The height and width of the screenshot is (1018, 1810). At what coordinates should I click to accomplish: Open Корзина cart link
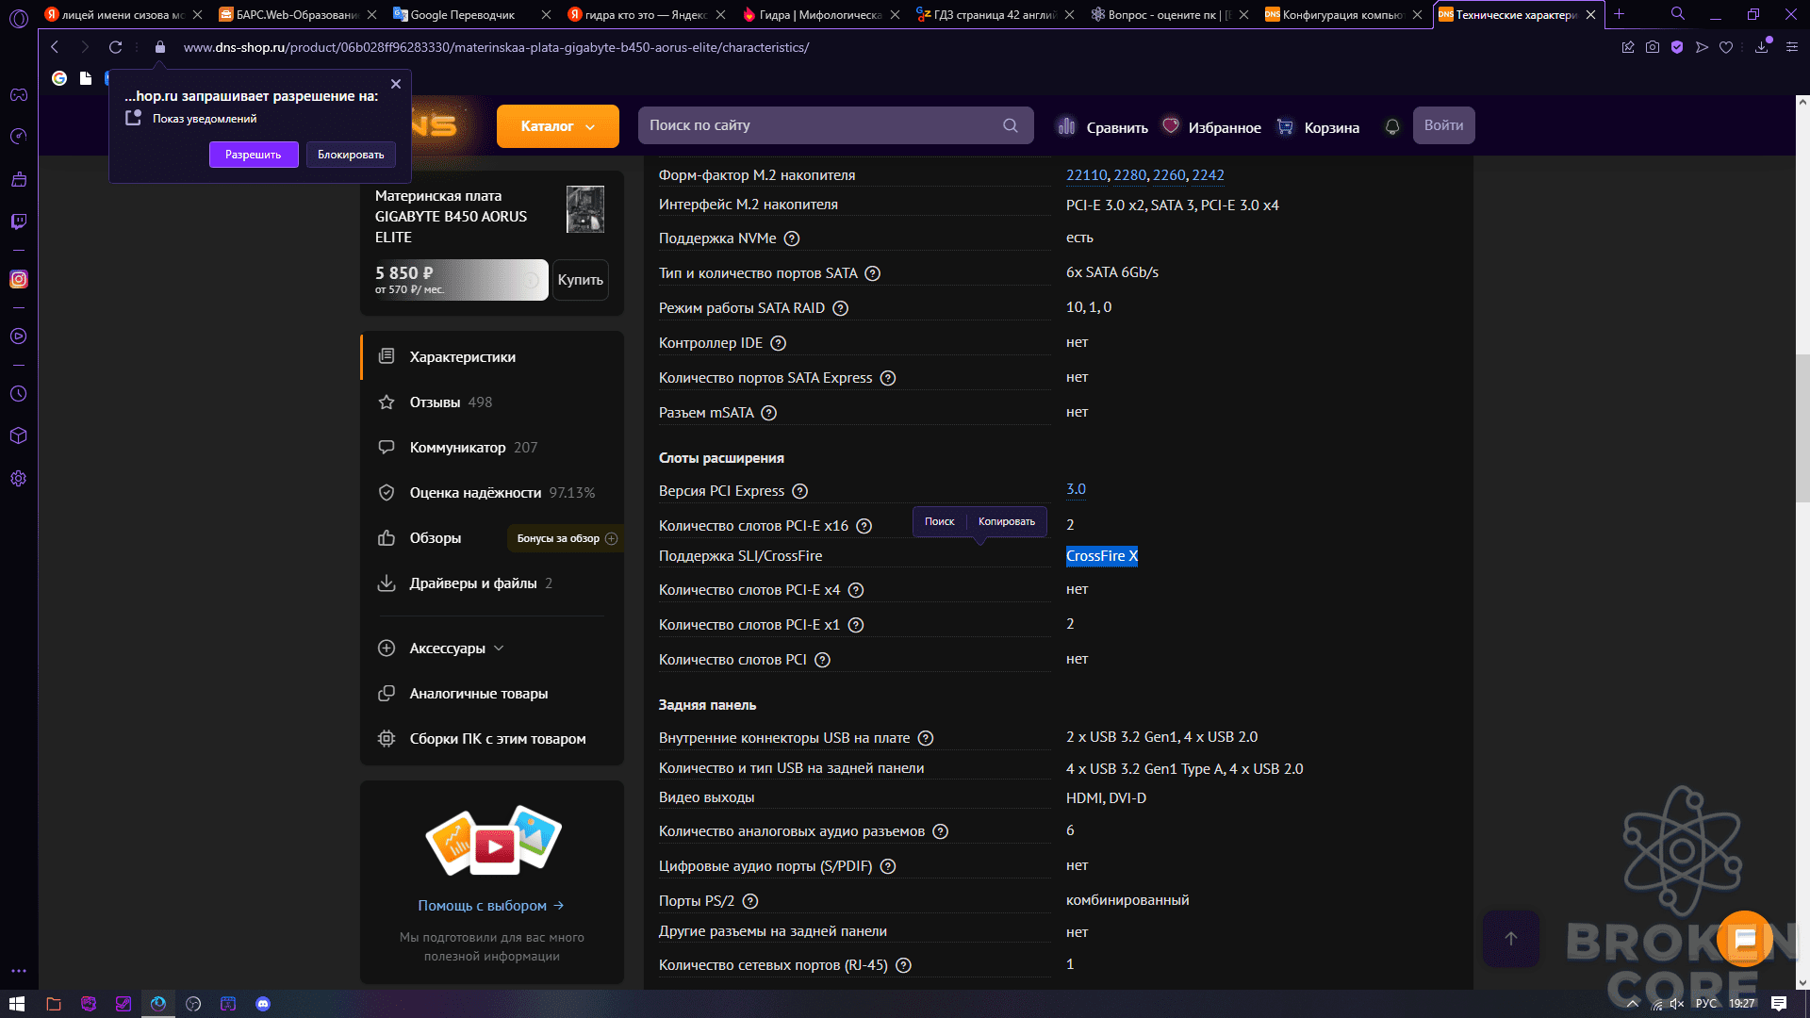1318,127
